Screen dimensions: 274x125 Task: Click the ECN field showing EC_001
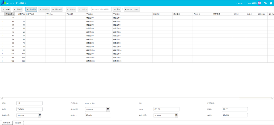(x=166, y=109)
